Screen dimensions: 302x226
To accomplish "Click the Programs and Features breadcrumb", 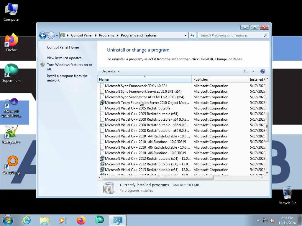I will point(139,35).
